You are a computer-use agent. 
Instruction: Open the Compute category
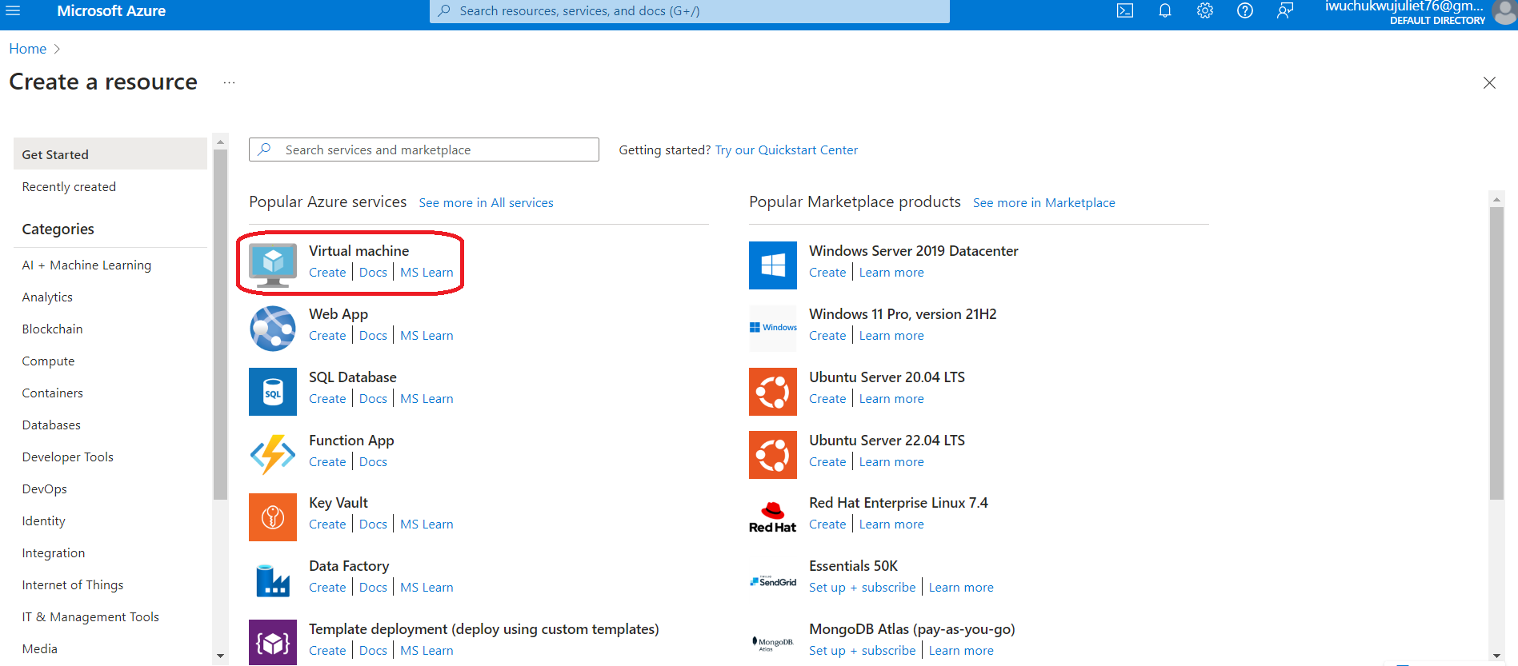(x=48, y=361)
